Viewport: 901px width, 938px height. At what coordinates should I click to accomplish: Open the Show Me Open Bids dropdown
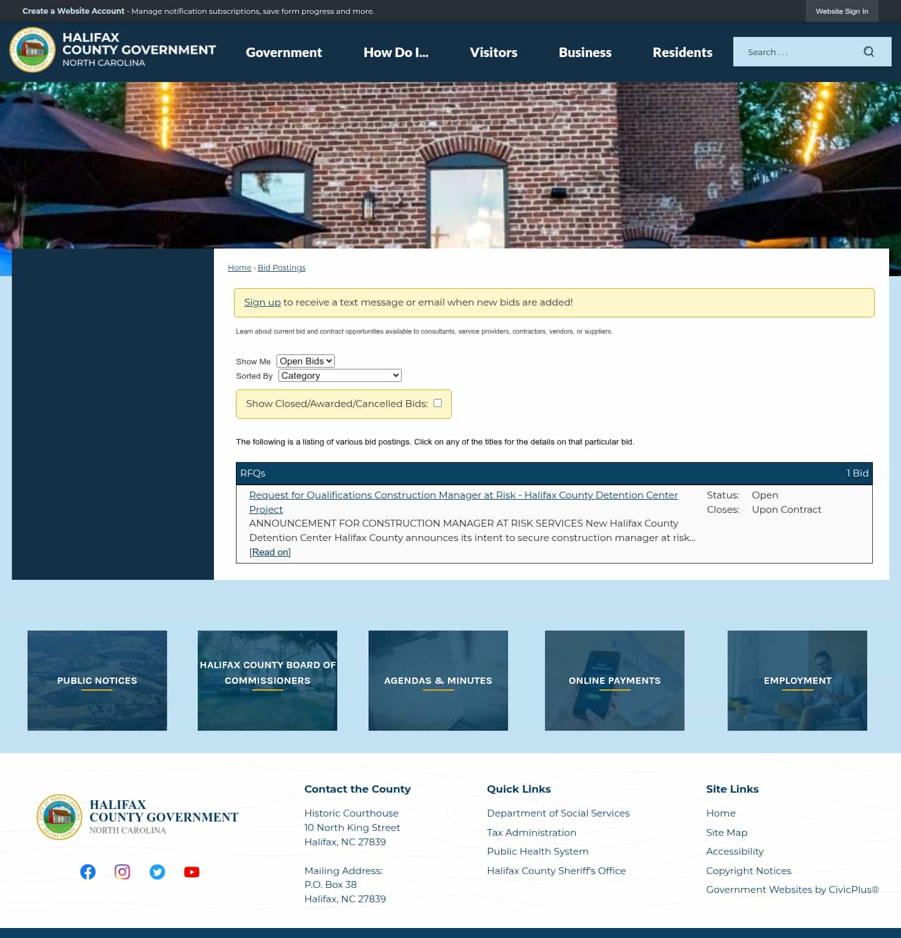pyautogui.click(x=305, y=361)
